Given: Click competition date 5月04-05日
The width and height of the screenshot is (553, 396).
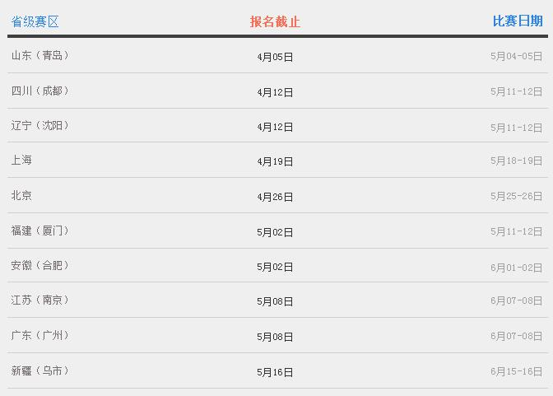Looking at the screenshot, I should (516, 56).
